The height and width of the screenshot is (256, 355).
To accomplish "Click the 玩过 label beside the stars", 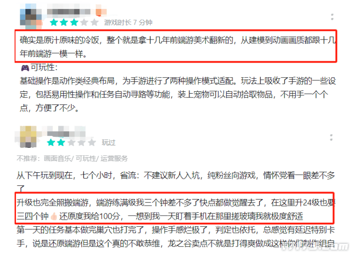I will [109, 143].
